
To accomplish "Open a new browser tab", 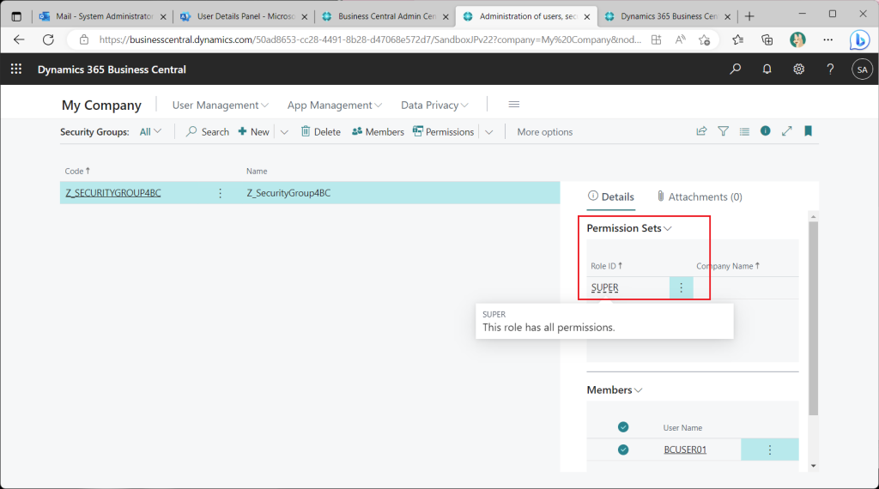I will [749, 16].
